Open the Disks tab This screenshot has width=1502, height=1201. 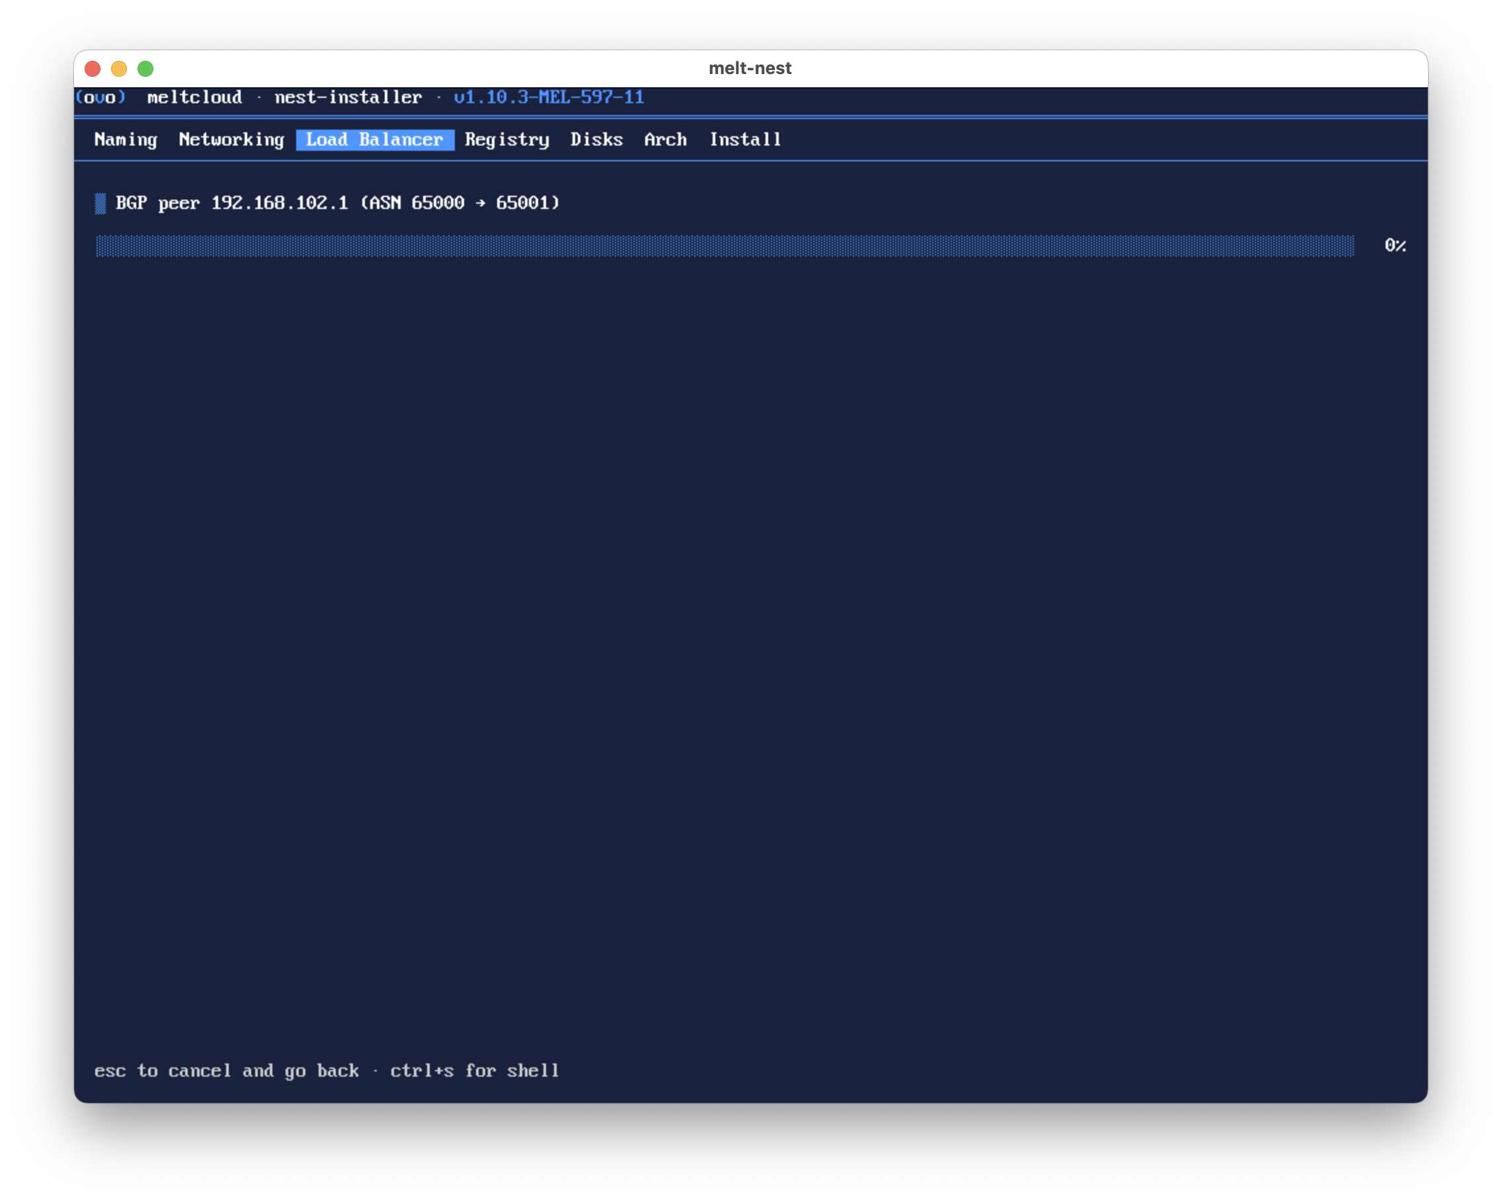point(596,140)
